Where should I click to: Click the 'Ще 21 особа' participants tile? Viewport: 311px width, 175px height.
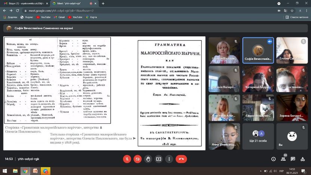pyautogui.click(x=257, y=136)
